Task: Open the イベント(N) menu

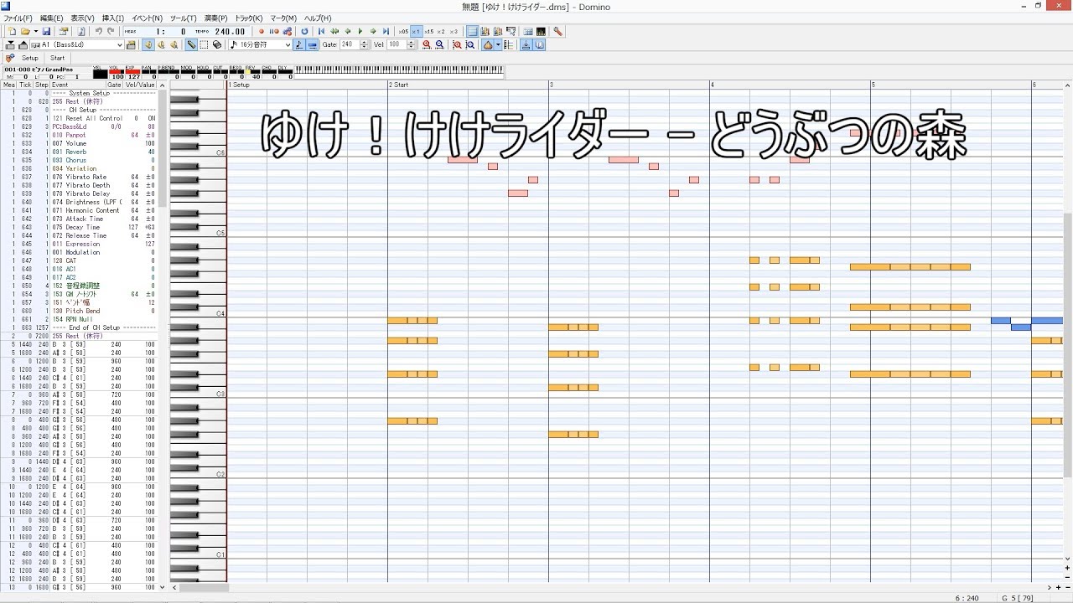Action: pyautogui.click(x=147, y=18)
